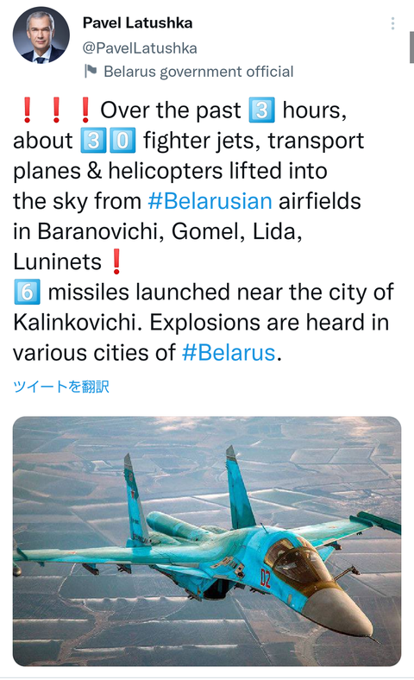Open the @PavelLatushka handle link
414x680 pixels.
click(x=140, y=47)
